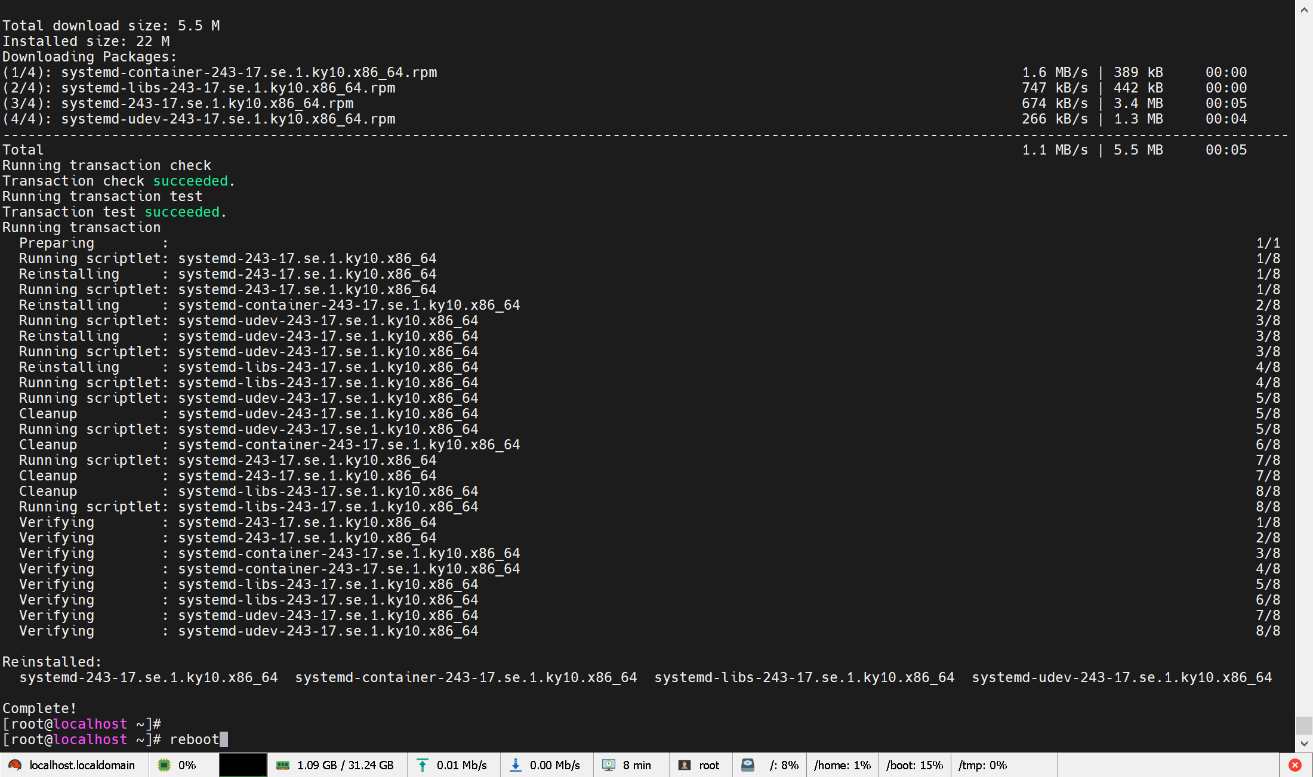The width and height of the screenshot is (1313, 777).
Task: Click the download speed arrow icon
Action: [x=516, y=765]
